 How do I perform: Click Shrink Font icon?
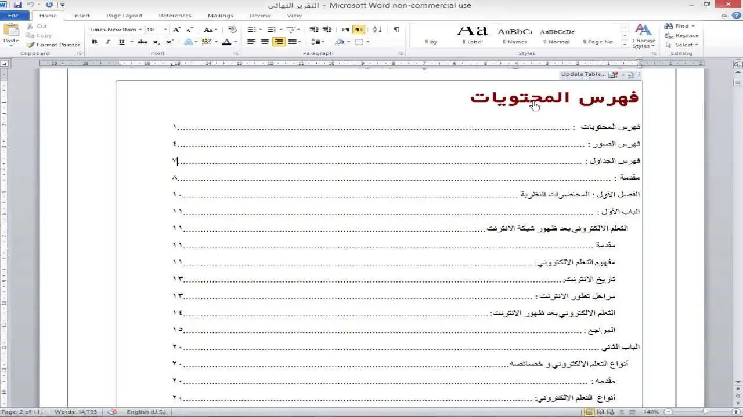(190, 30)
